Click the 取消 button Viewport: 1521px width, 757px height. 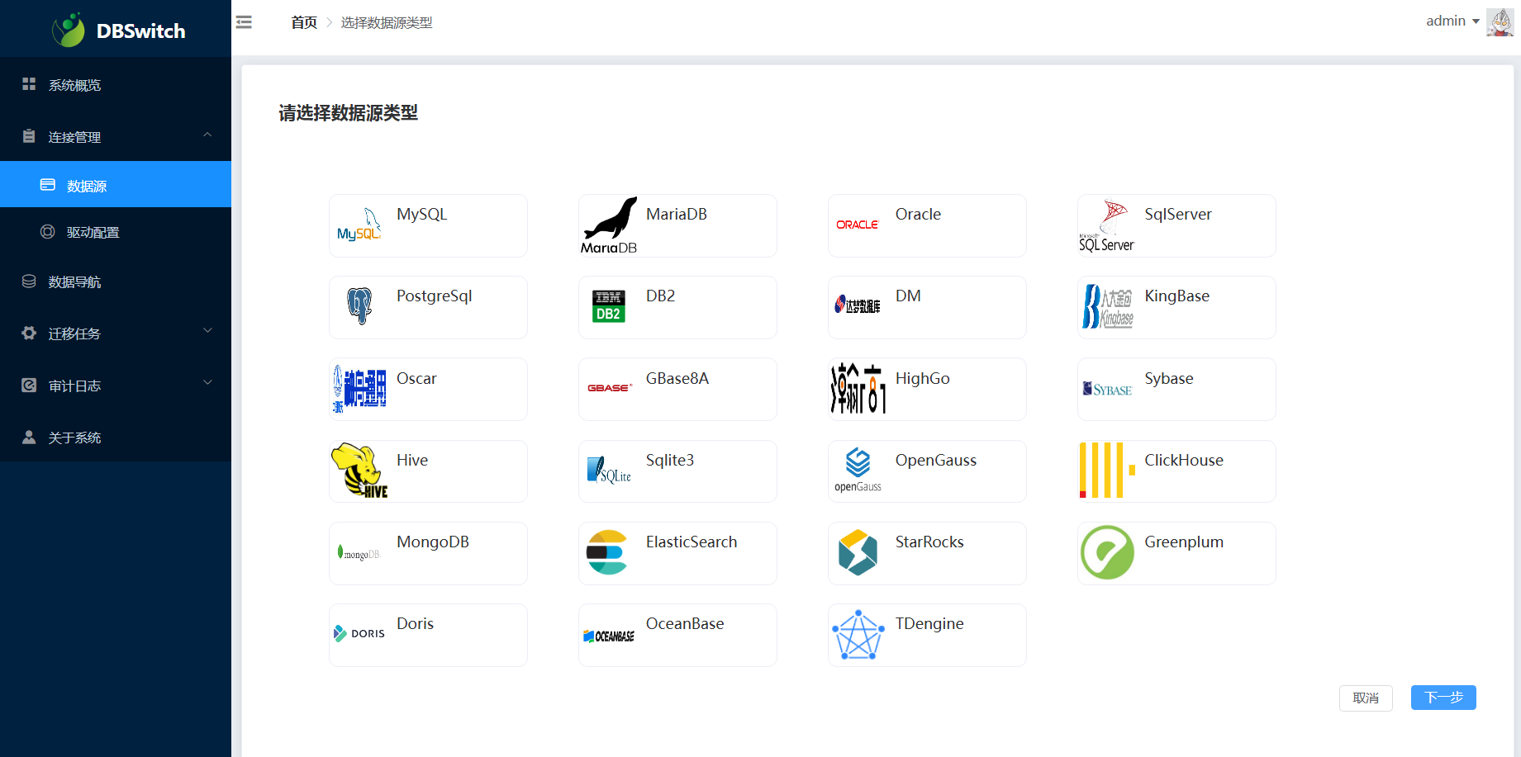[x=1365, y=698]
